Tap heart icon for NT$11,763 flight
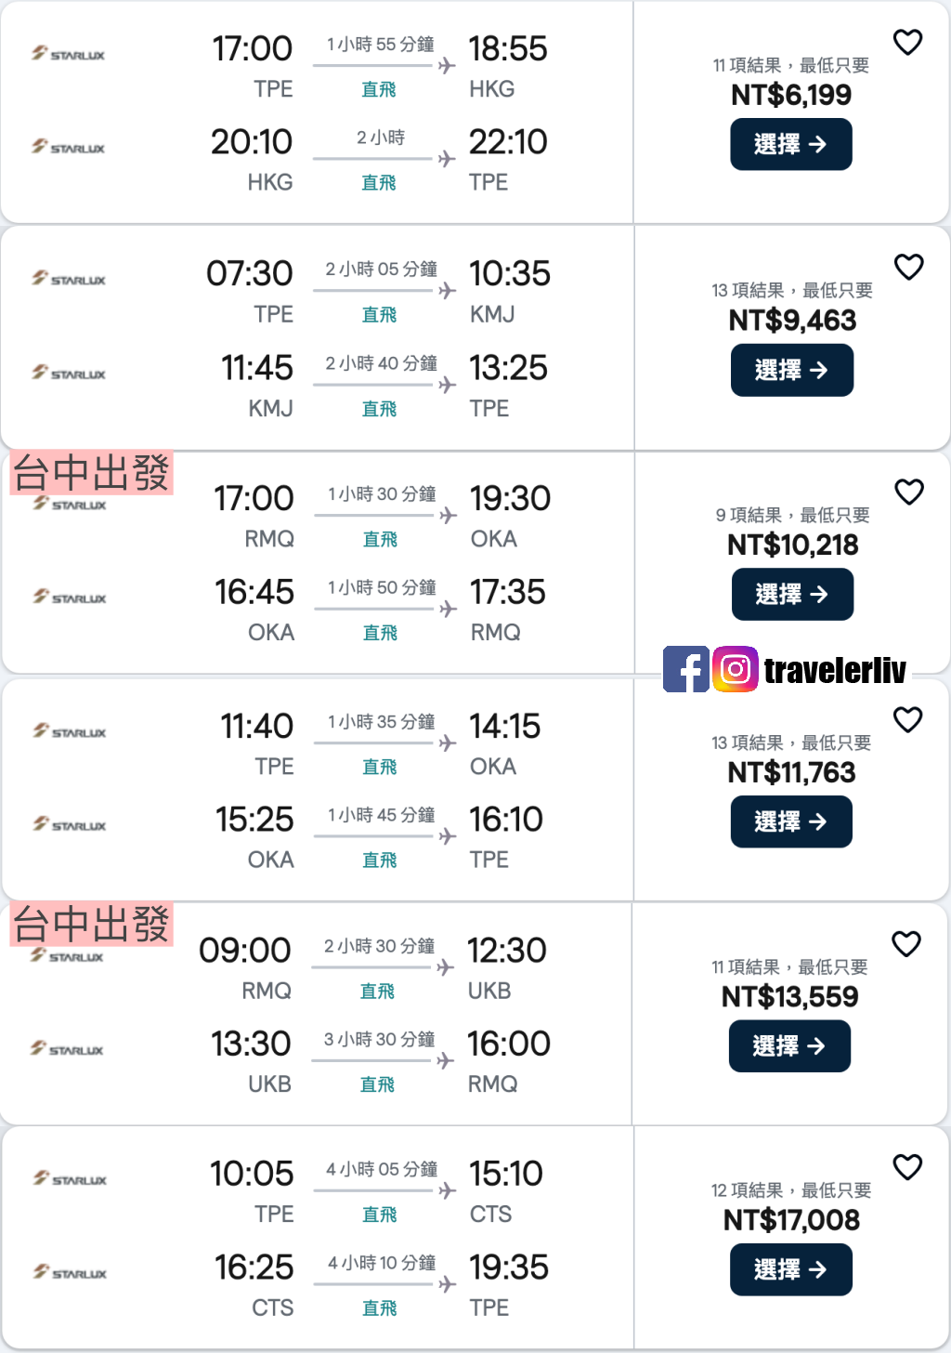 (x=907, y=719)
